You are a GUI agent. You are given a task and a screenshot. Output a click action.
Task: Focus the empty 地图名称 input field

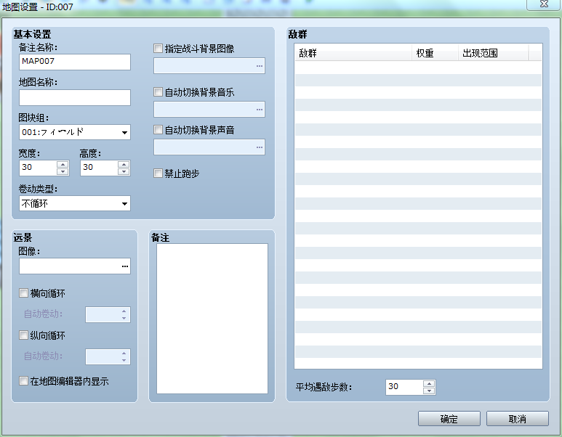(75, 97)
